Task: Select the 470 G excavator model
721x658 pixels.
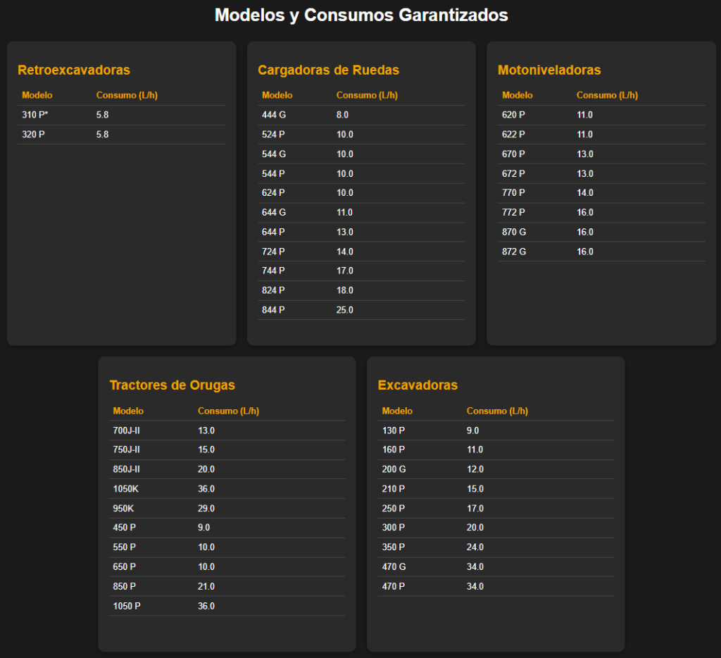Action: click(x=394, y=567)
